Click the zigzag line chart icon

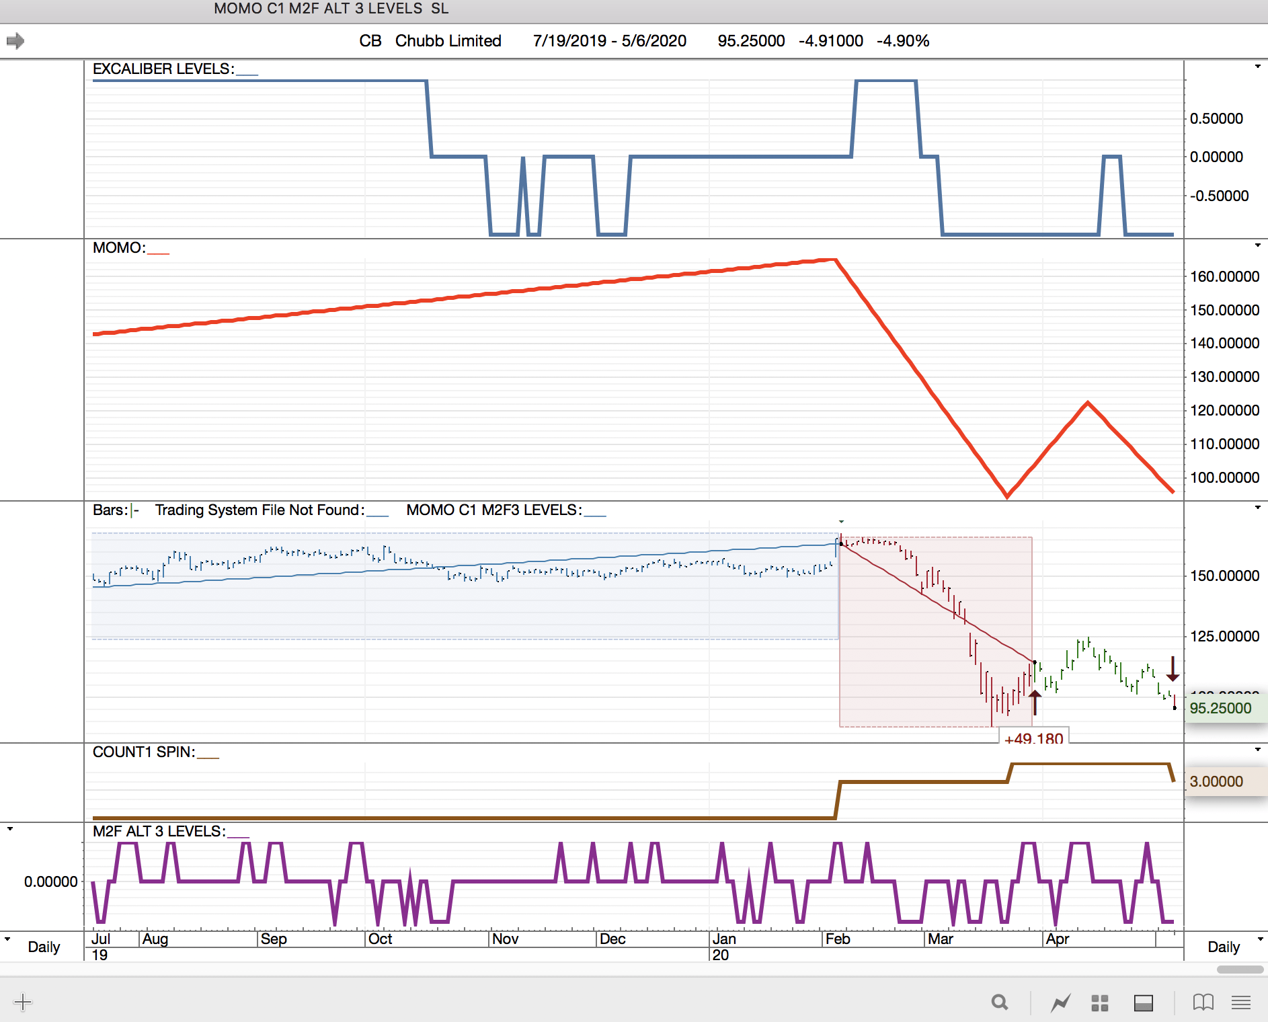[1060, 1003]
